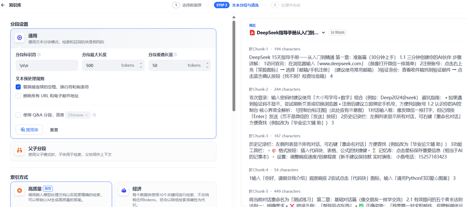Click the 推荐 tag on 高质量
The image size is (467, 207).
(x=48, y=189)
